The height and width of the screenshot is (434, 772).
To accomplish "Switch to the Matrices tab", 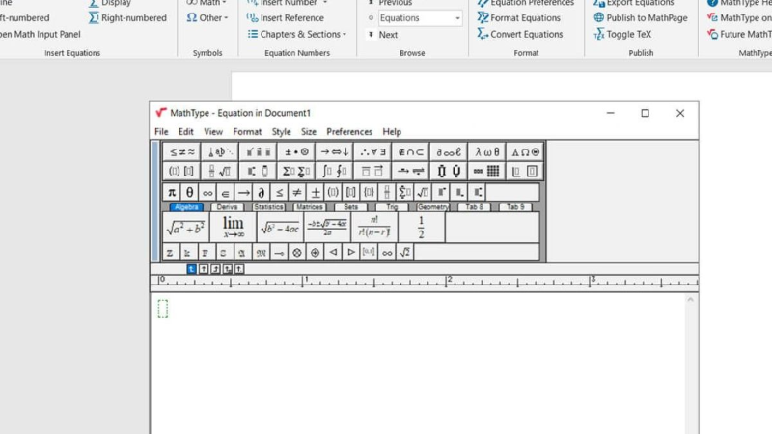I will click(x=310, y=207).
